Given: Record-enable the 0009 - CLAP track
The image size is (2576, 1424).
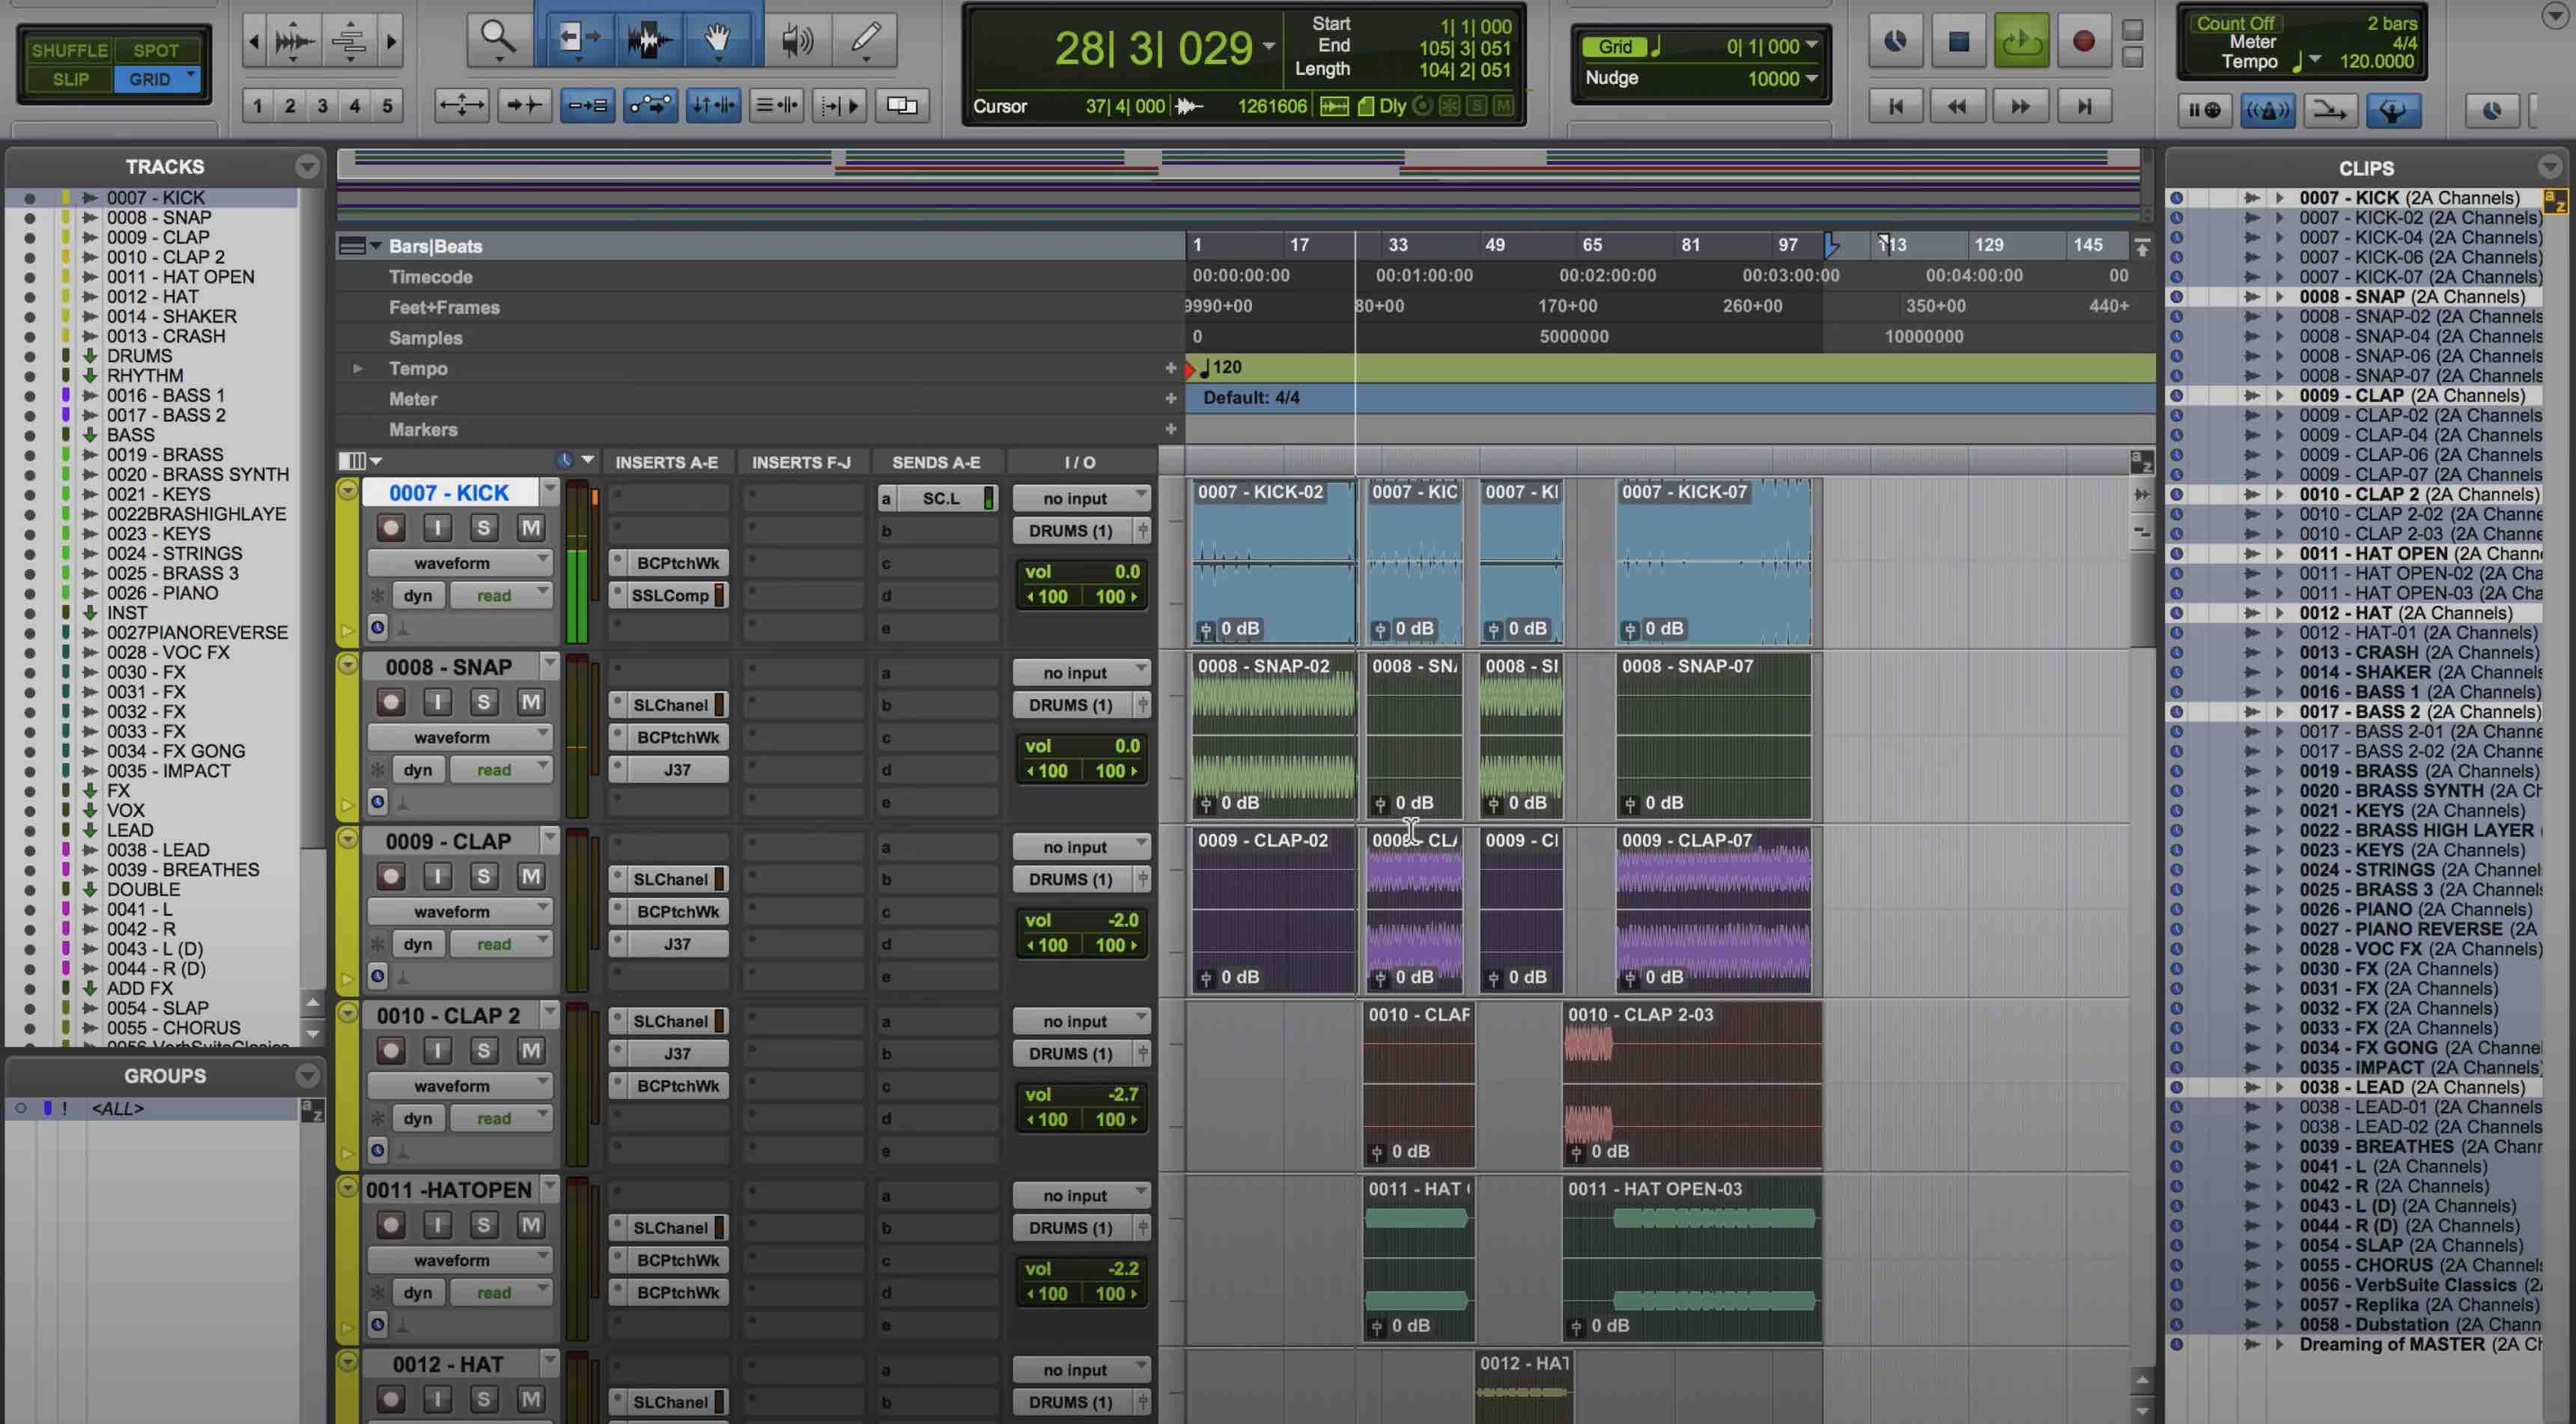Looking at the screenshot, I should [x=391, y=877].
